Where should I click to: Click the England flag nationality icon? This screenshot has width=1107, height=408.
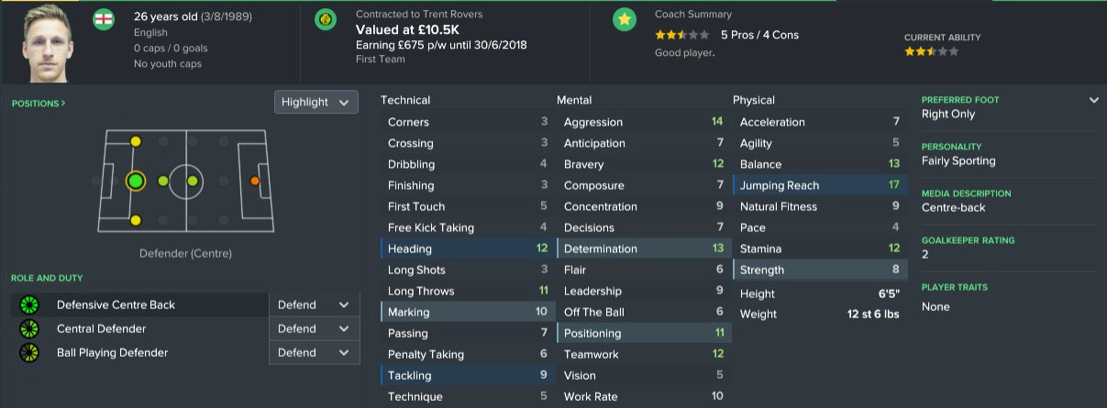[104, 19]
